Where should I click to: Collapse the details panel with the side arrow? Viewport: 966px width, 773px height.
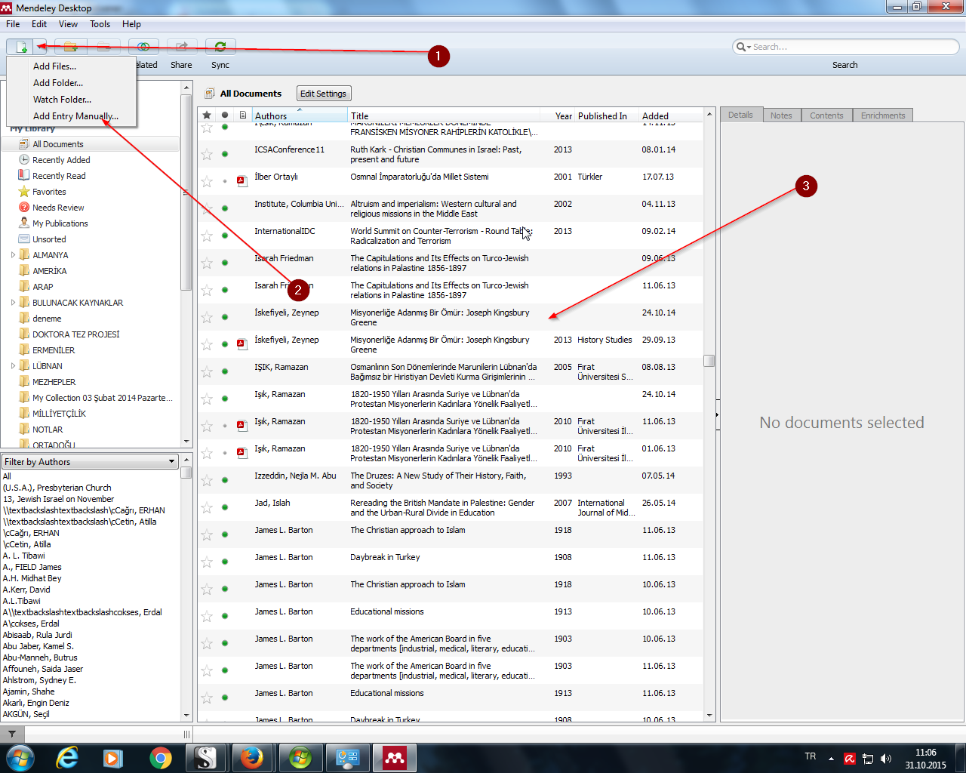pos(717,414)
